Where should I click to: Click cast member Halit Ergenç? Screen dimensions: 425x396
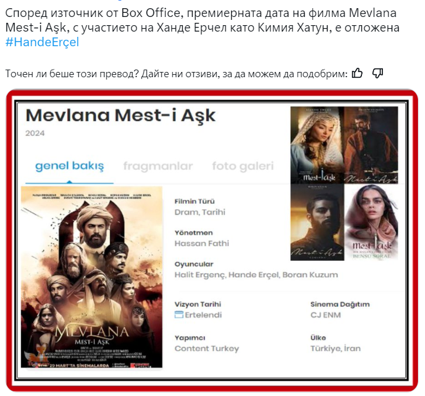click(200, 275)
